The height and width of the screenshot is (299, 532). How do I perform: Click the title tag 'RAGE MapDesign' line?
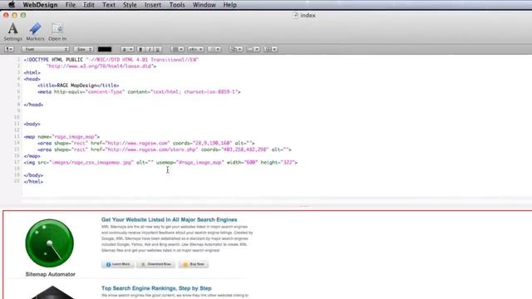(78, 86)
